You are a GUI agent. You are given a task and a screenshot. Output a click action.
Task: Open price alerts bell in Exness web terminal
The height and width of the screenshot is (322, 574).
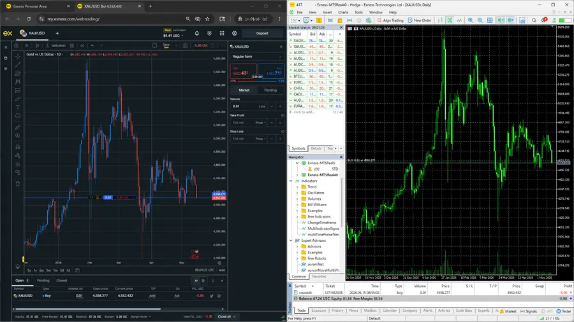pos(196,33)
